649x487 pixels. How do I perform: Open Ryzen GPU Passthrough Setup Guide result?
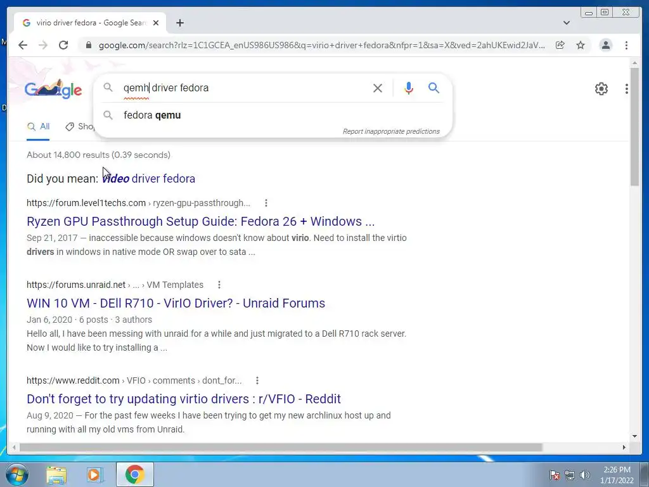tap(201, 221)
